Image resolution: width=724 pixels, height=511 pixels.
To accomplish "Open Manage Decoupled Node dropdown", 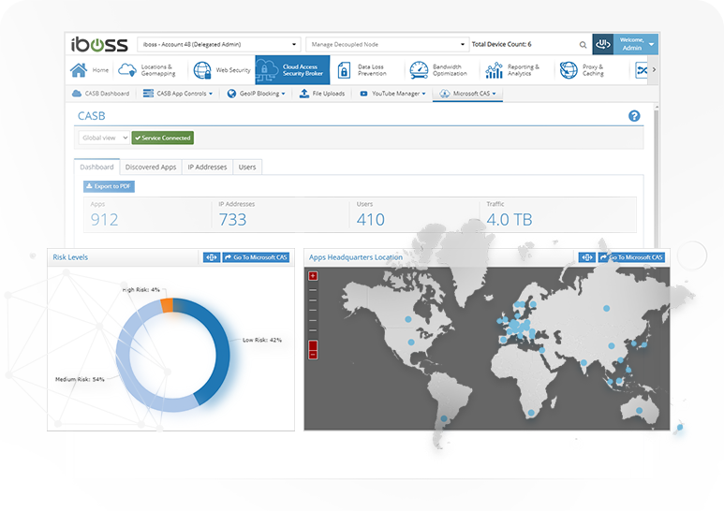I will (388, 44).
